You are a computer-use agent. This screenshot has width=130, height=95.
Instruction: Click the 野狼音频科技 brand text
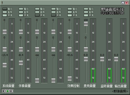pyautogui.click(x=112, y=9)
